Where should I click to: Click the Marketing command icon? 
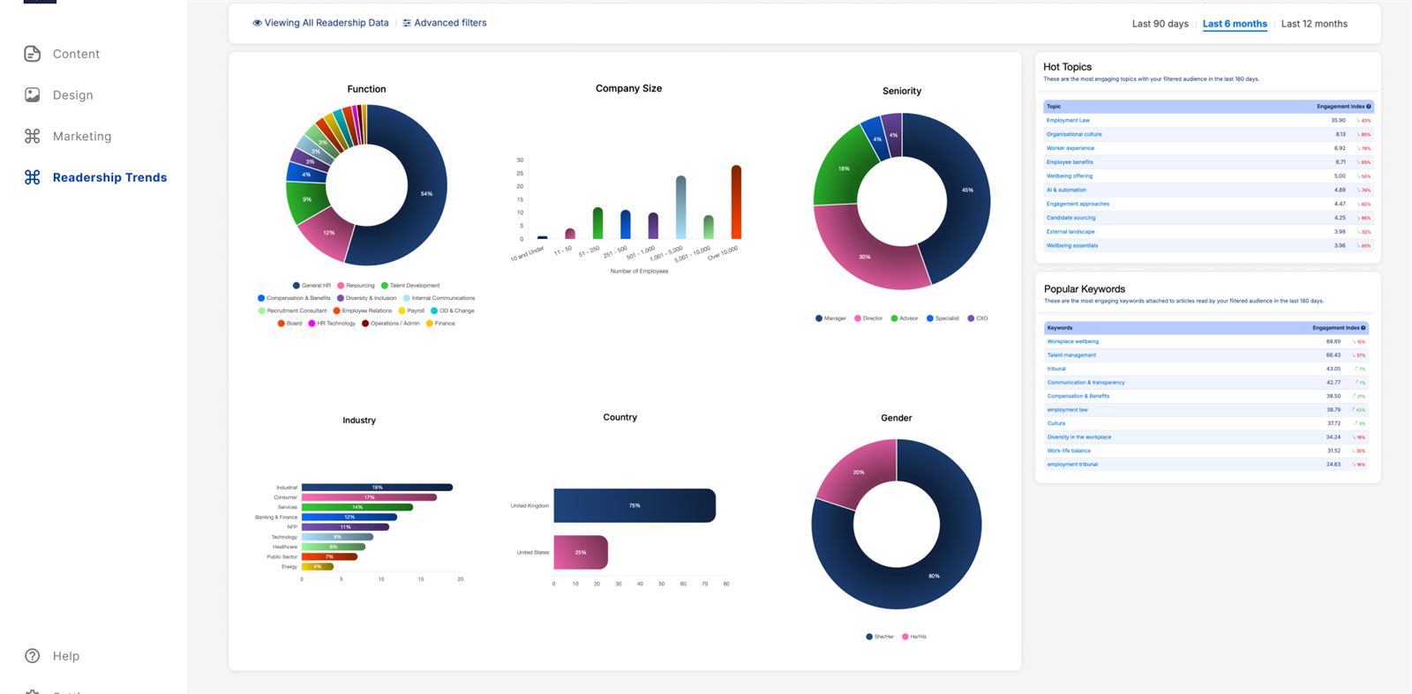click(33, 136)
